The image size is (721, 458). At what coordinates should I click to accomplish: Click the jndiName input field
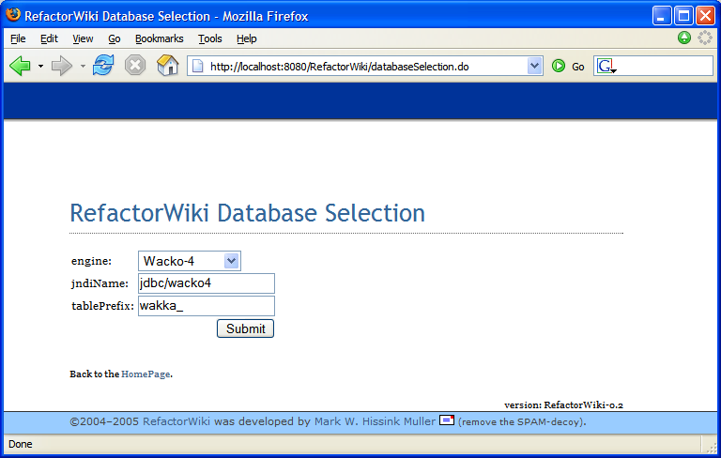pos(207,283)
